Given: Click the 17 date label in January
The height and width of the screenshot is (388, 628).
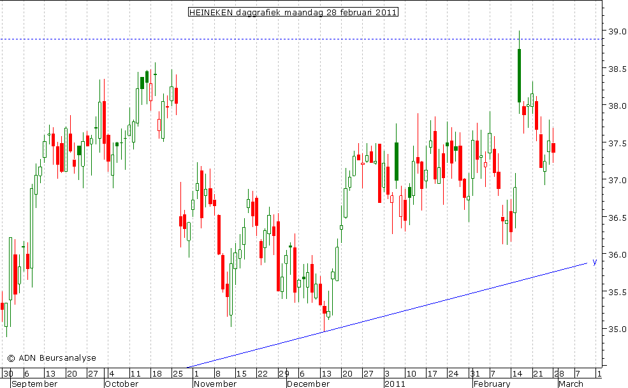Looking at the screenshot, I should pyautogui.click(x=432, y=373).
